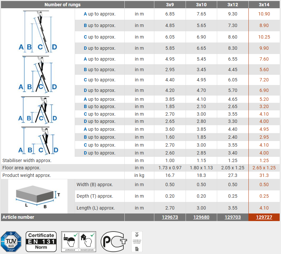Screen dimensions: 281x254
Task: Select the 3x14 column header
Action: pos(264,5)
